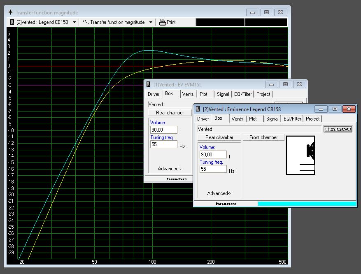Click the Vented box type field in EV EVM15L window
Image resolution: width=361 pixels, height=274 pixels.
coord(210,104)
